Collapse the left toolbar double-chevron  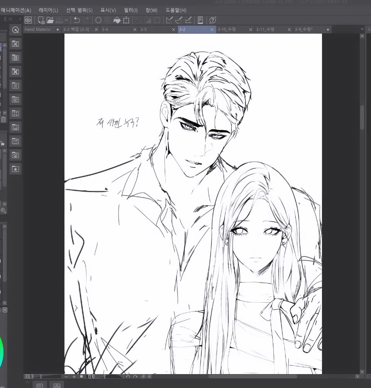[x=10, y=19]
